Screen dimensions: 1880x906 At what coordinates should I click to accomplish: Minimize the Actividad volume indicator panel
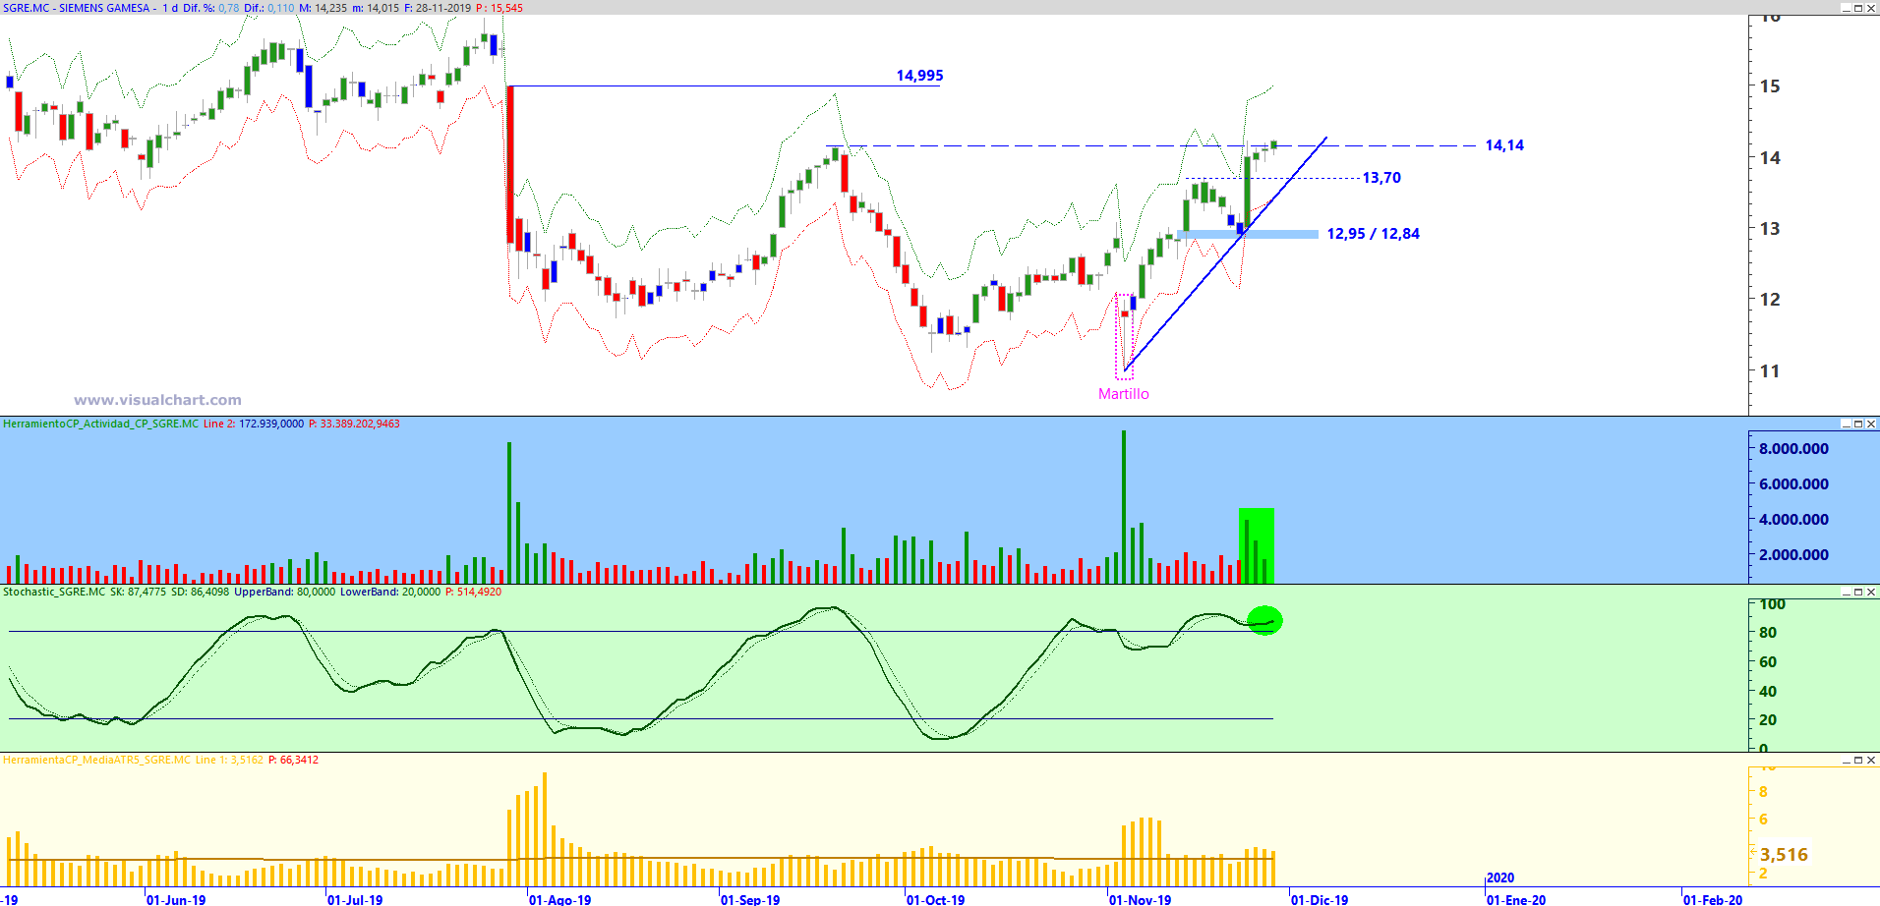pyautogui.click(x=1846, y=424)
